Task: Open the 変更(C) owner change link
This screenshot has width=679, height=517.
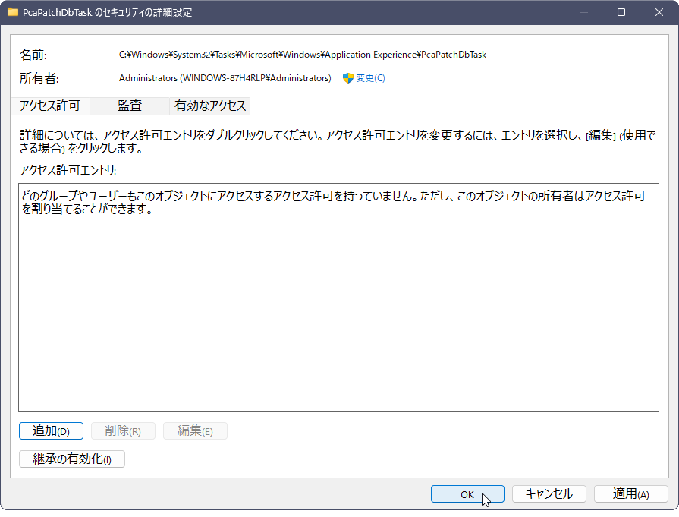Action: point(370,78)
